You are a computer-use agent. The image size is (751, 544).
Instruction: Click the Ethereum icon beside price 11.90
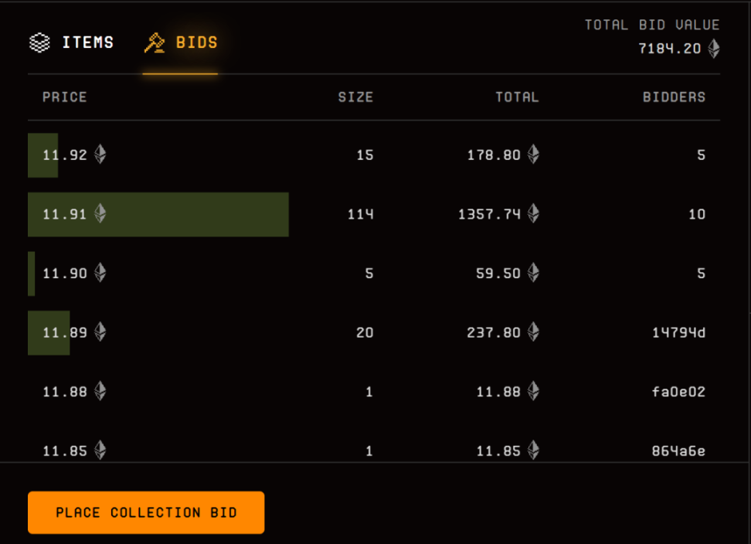click(100, 273)
